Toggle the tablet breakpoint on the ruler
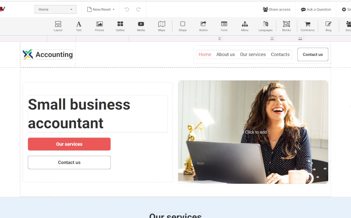 [x=272, y=39]
